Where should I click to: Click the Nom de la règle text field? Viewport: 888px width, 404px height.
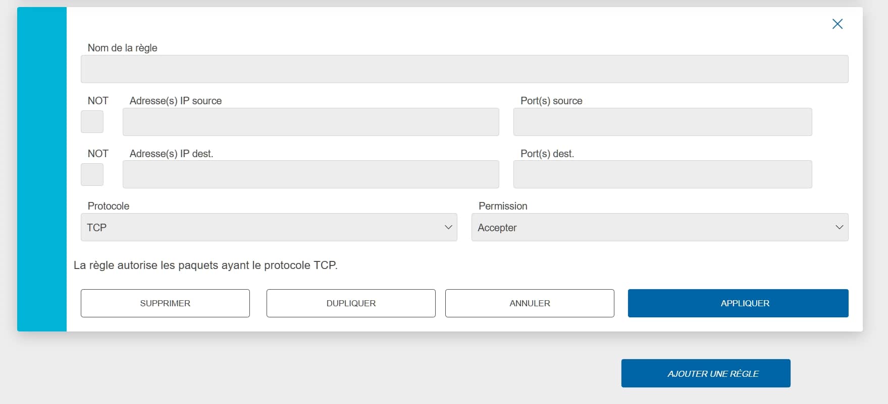(464, 69)
